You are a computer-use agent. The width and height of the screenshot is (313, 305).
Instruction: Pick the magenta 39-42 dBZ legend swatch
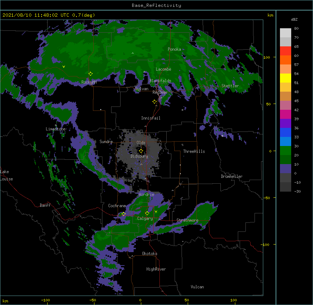[285, 114]
